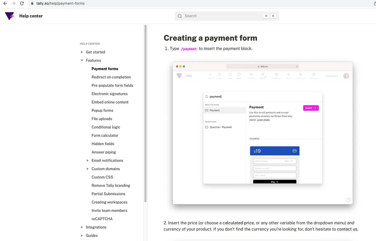376x241 pixels.
Task: Open the Custom domains page
Action: 106,169
